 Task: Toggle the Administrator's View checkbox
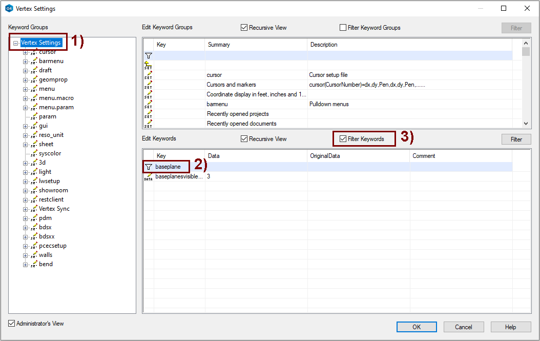12,324
